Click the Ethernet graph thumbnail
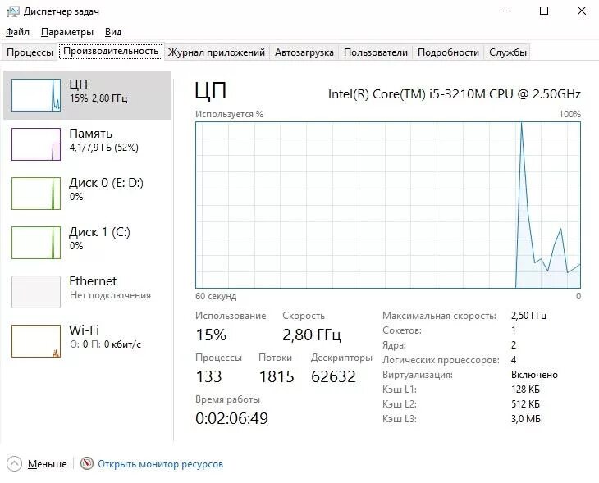The height and width of the screenshot is (483, 599). [x=36, y=292]
